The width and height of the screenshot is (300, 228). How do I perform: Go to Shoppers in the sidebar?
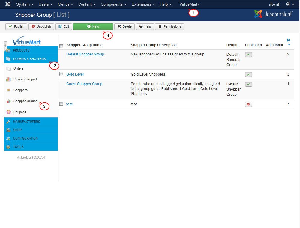point(20,90)
